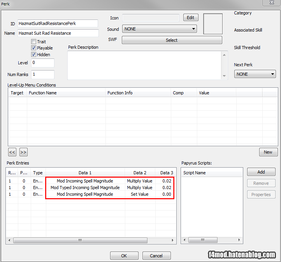Click the Remove script button
Image resolution: width=281 pixels, height=262 pixels.
pos(261,183)
